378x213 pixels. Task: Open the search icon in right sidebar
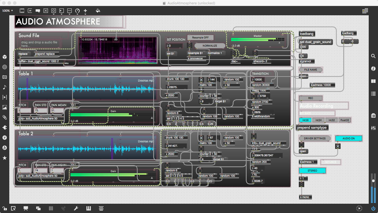coord(373,56)
